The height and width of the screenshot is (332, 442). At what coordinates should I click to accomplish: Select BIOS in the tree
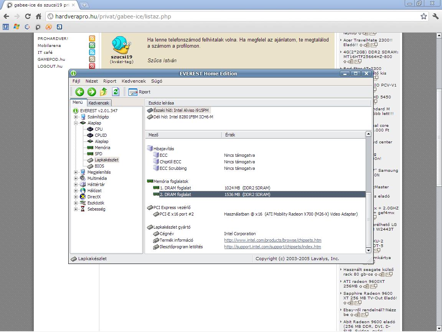tap(99, 166)
